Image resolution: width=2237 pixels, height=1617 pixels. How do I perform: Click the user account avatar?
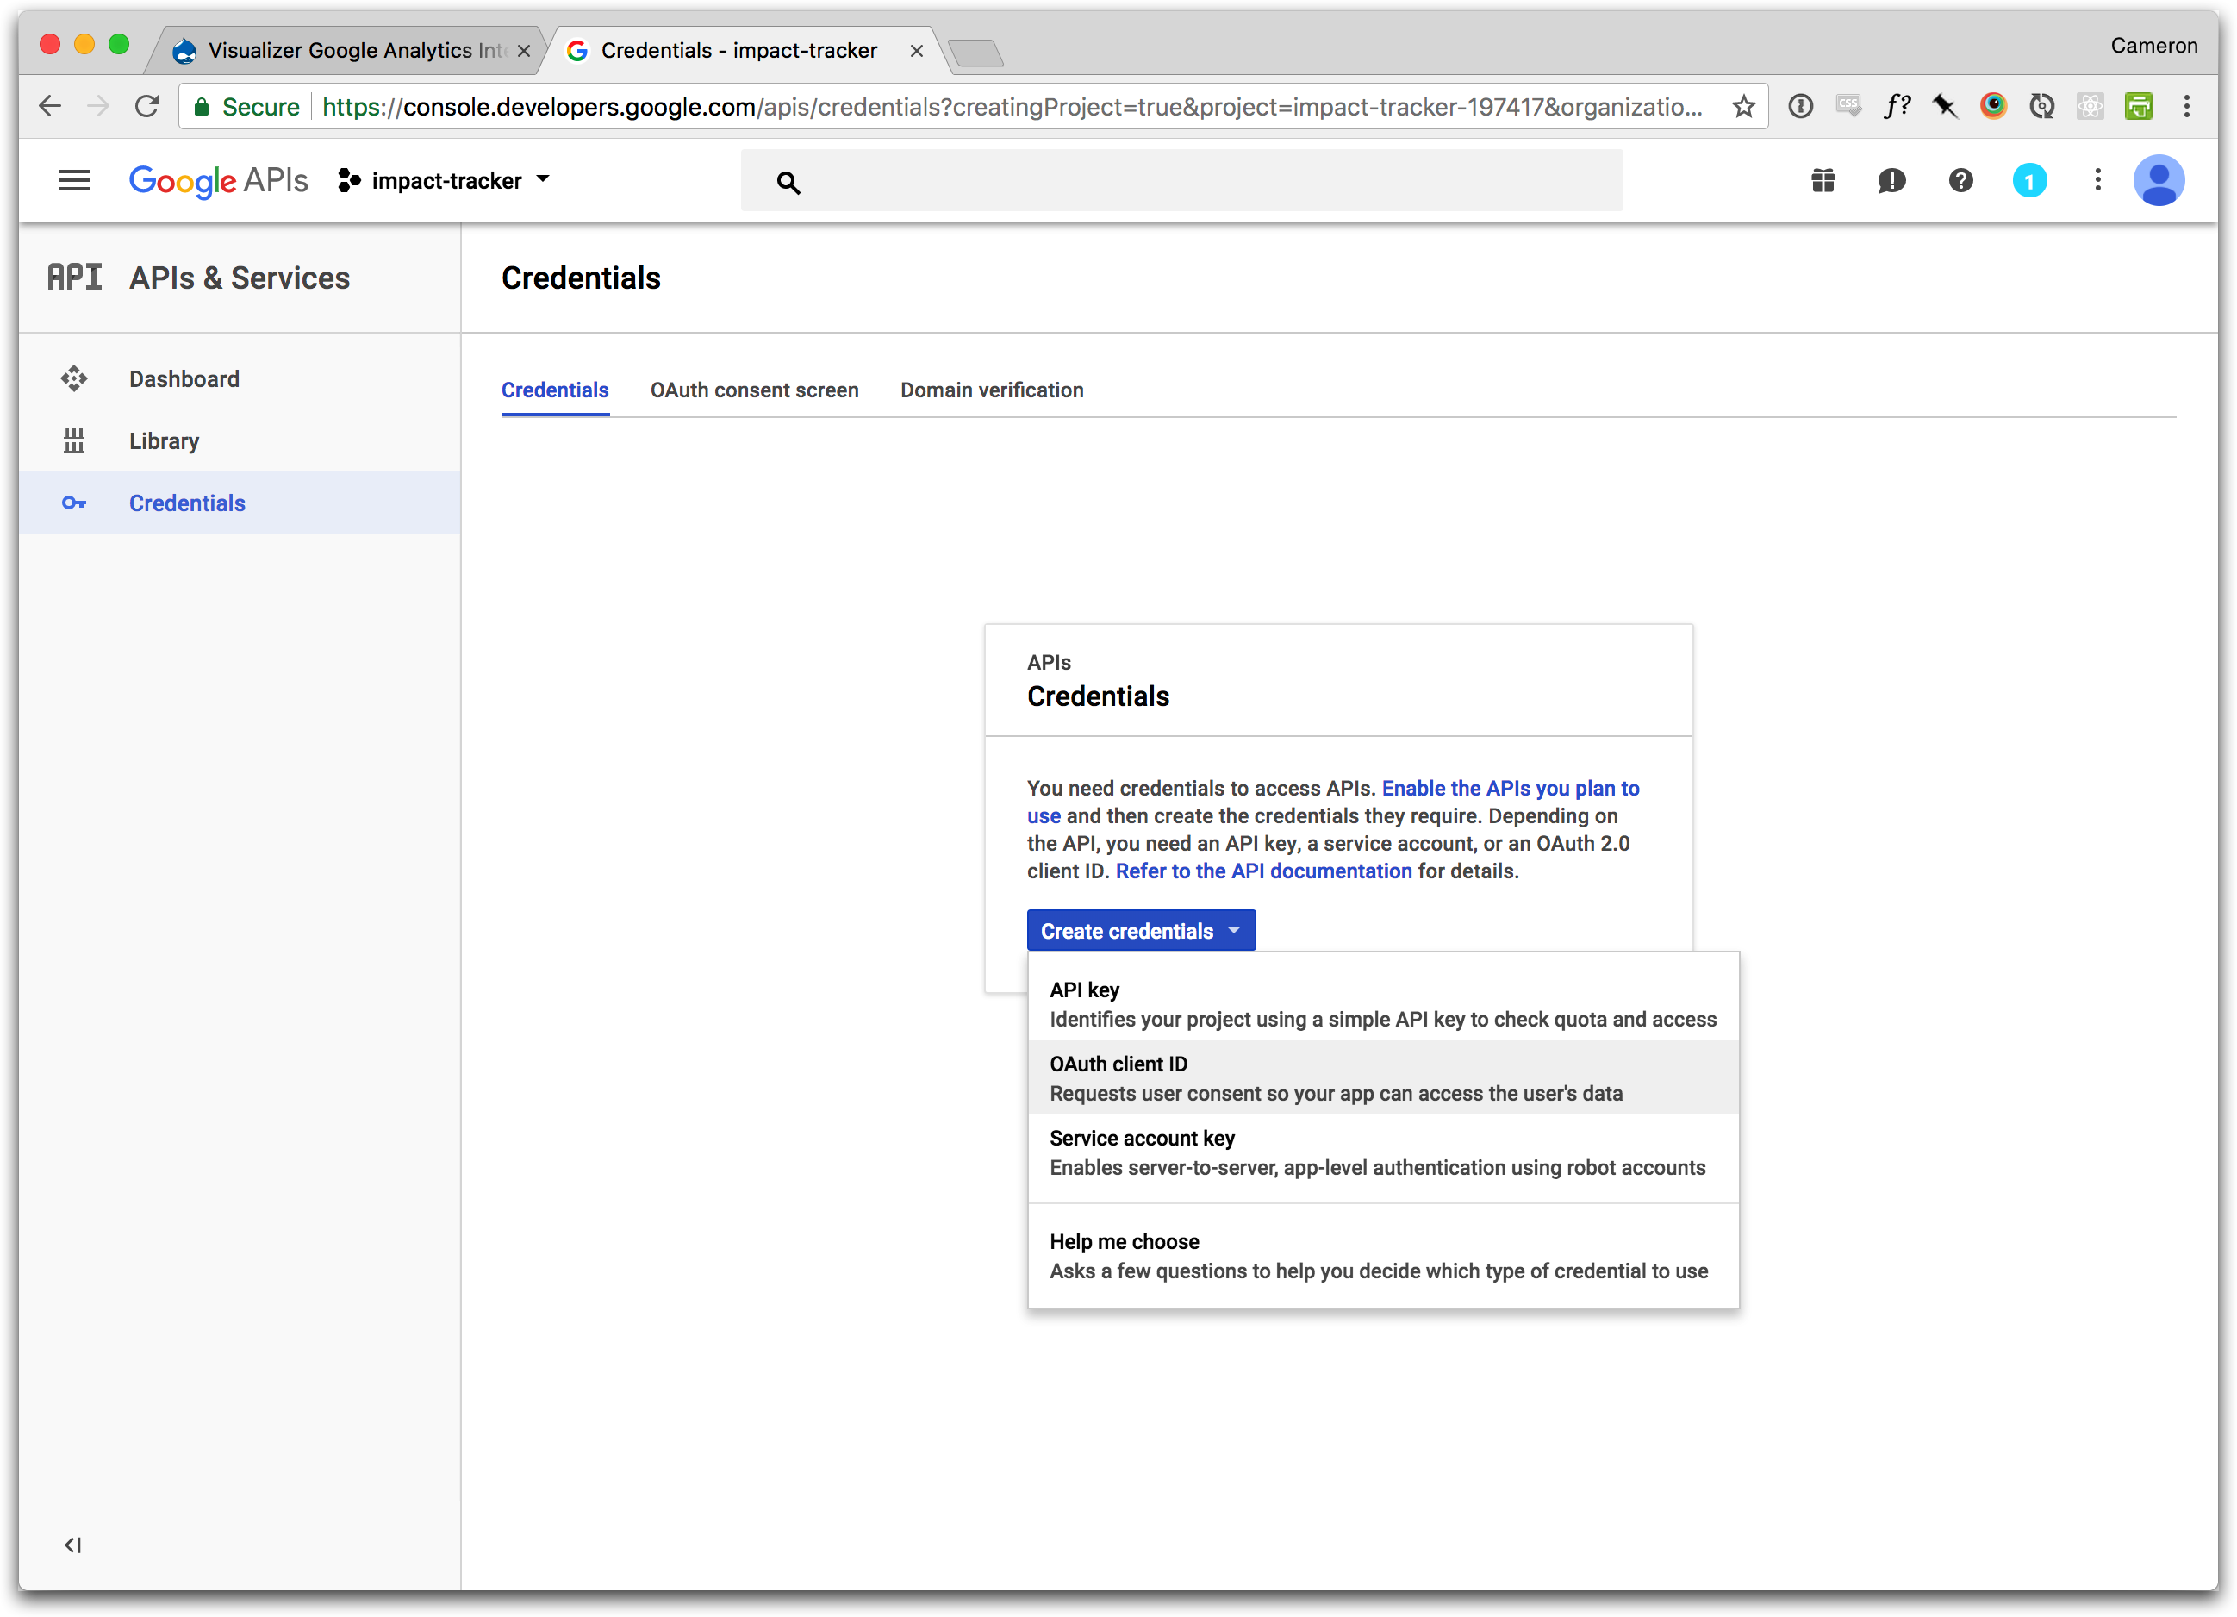tap(2158, 180)
